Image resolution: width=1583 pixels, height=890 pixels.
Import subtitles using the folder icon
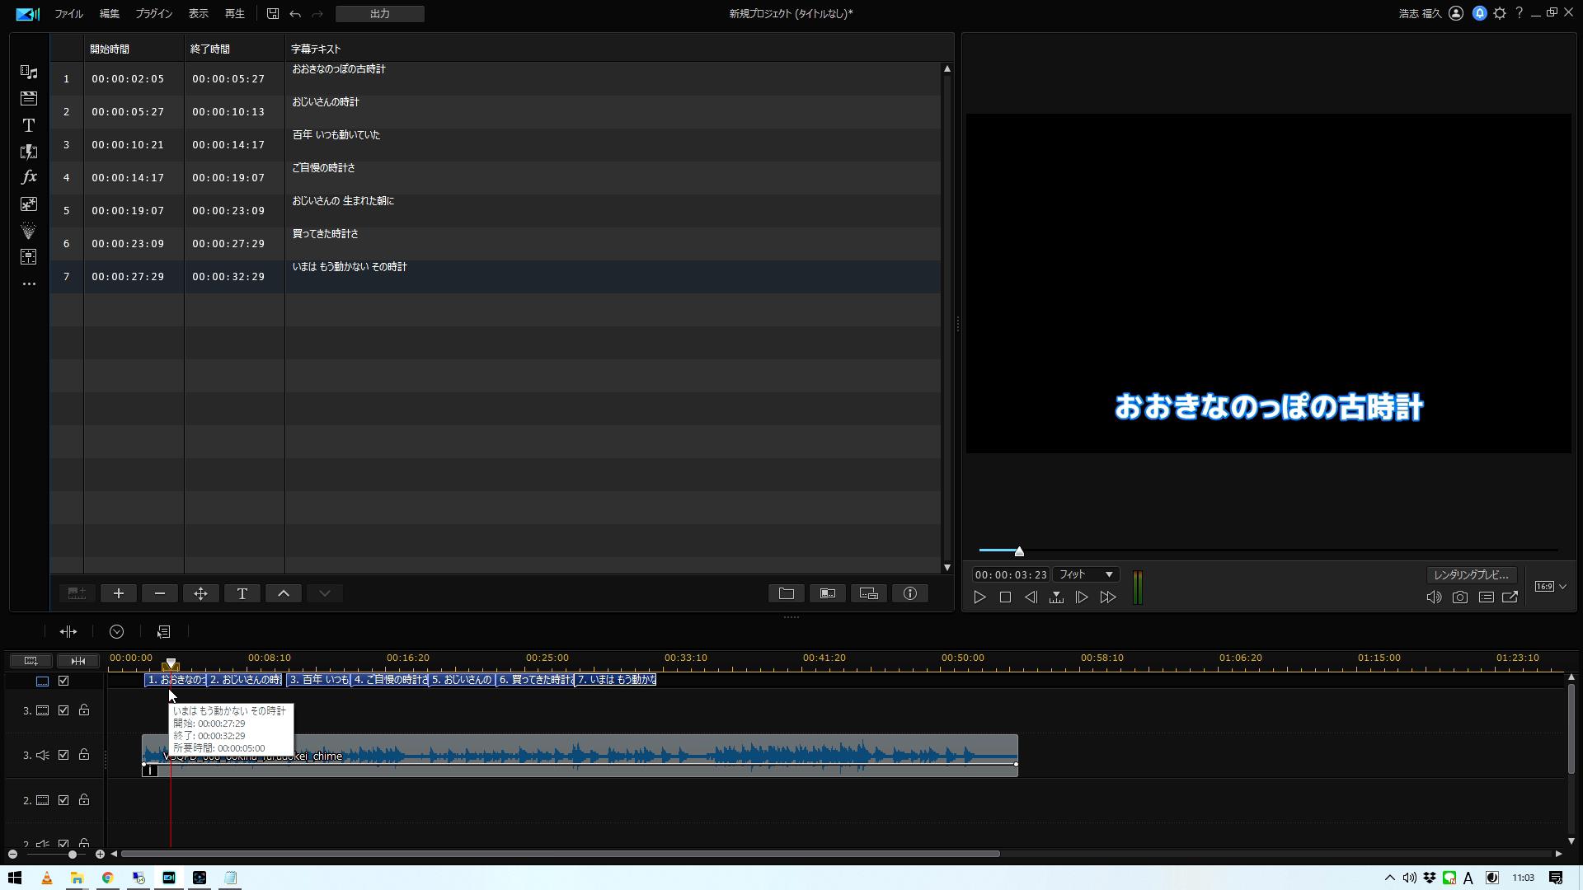[787, 593]
